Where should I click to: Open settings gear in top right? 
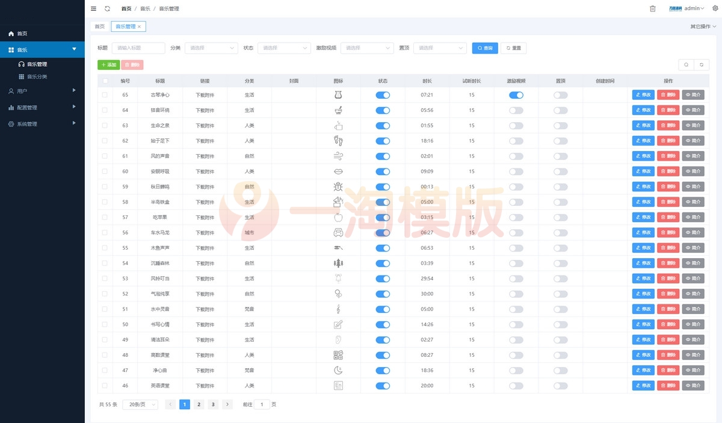(x=715, y=8)
